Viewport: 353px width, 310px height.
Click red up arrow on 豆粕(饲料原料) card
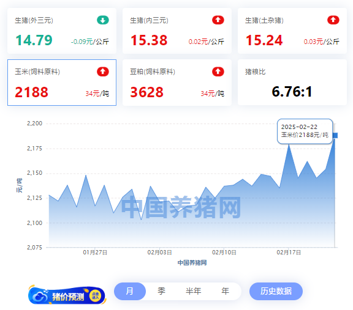pos(218,72)
